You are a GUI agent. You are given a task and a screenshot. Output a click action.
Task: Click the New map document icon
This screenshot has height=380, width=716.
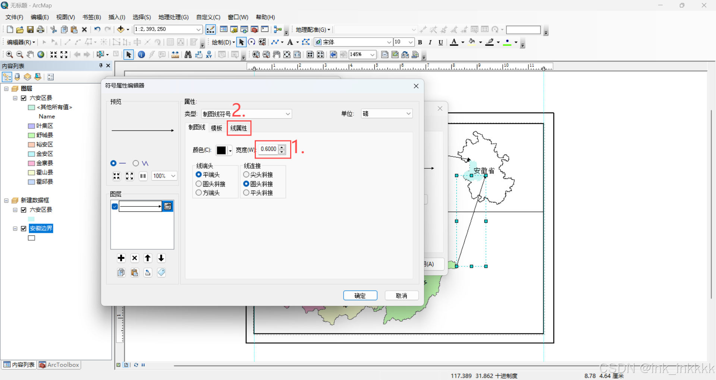pyautogui.click(x=10, y=29)
